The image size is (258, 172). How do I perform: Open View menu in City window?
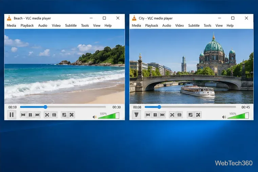point(219,25)
